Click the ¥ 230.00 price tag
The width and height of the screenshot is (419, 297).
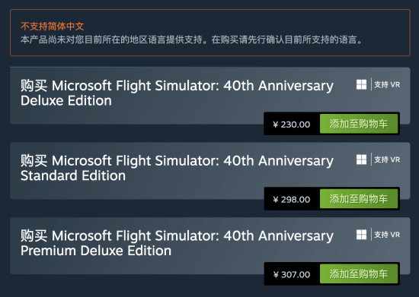tap(292, 125)
